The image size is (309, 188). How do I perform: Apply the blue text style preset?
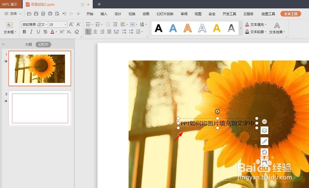(x=173, y=28)
